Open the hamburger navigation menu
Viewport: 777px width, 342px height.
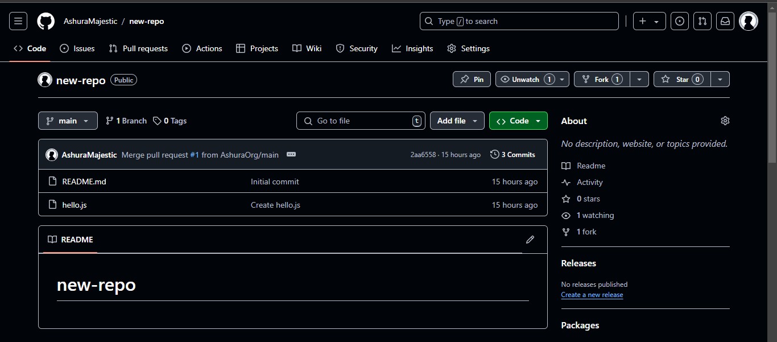click(x=18, y=21)
